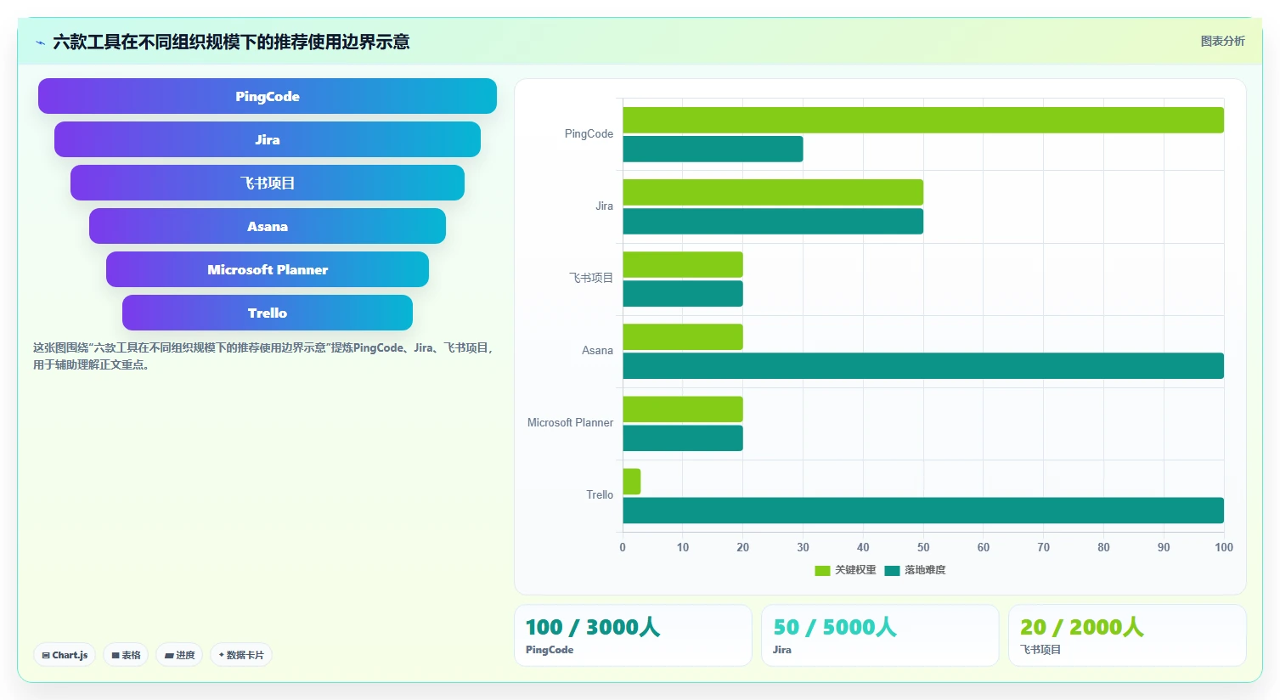Click the Jira y-axis label

[x=604, y=206]
